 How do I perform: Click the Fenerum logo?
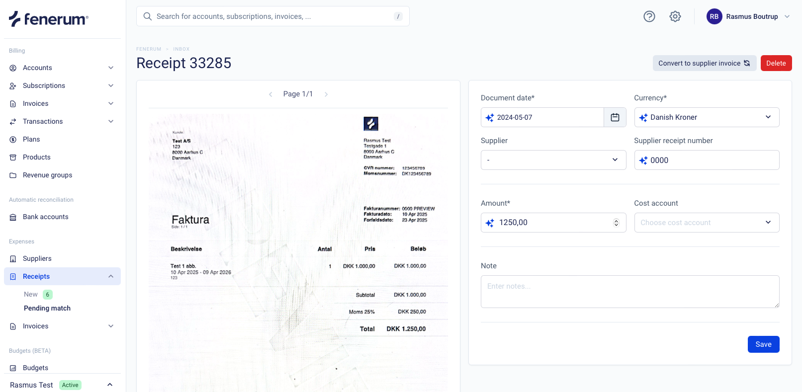coord(49,19)
